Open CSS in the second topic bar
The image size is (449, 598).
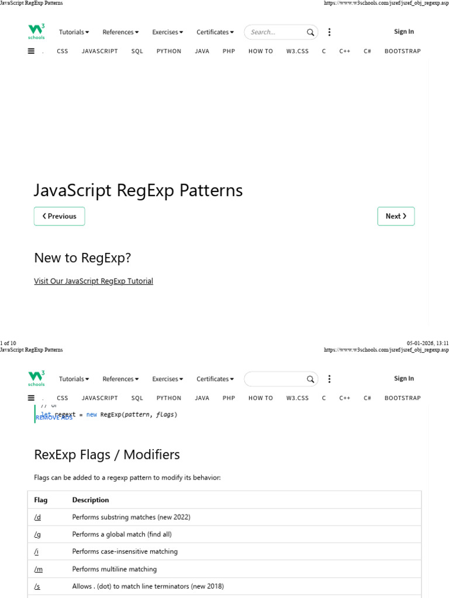click(x=62, y=398)
